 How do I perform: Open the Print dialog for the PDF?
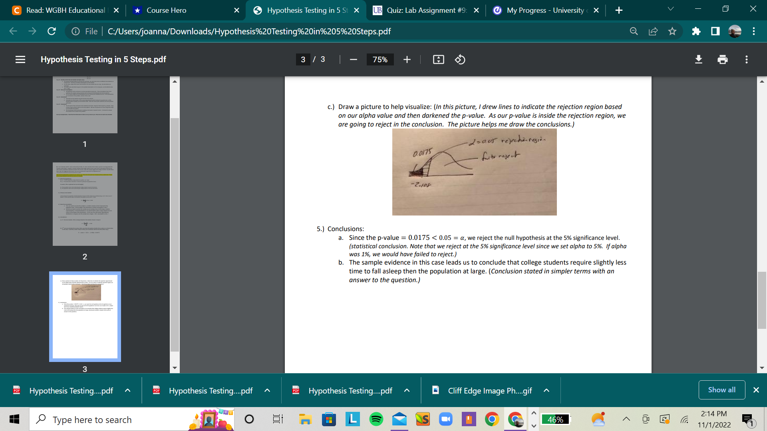722,59
